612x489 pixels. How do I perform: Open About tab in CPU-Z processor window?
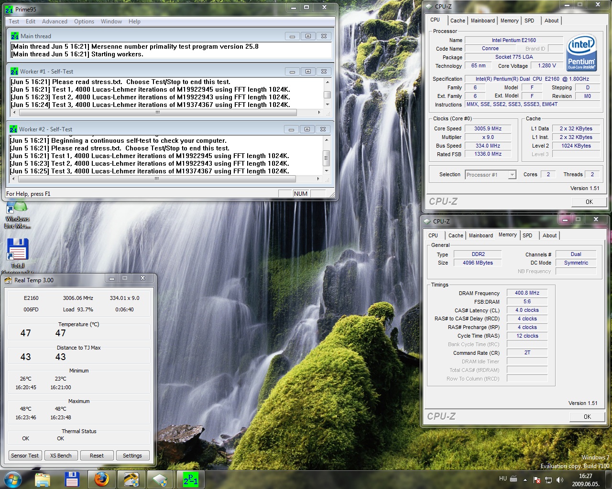coord(551,21)
